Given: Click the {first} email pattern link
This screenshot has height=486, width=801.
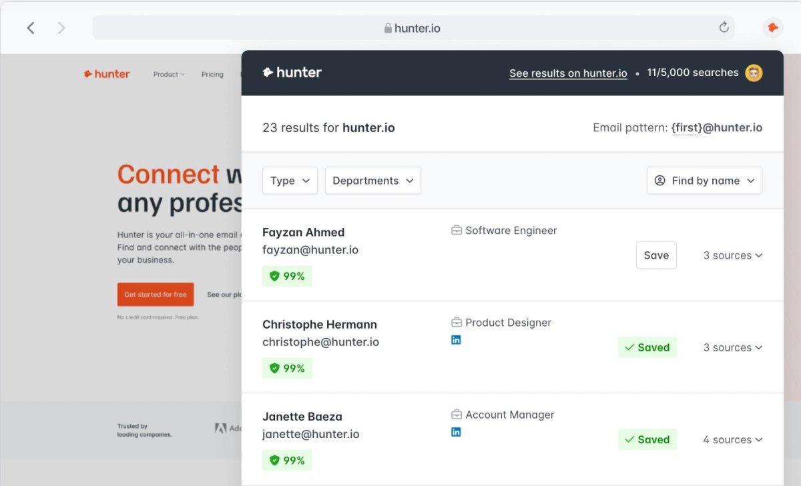Looking at the screenshot, I should 686,127.
